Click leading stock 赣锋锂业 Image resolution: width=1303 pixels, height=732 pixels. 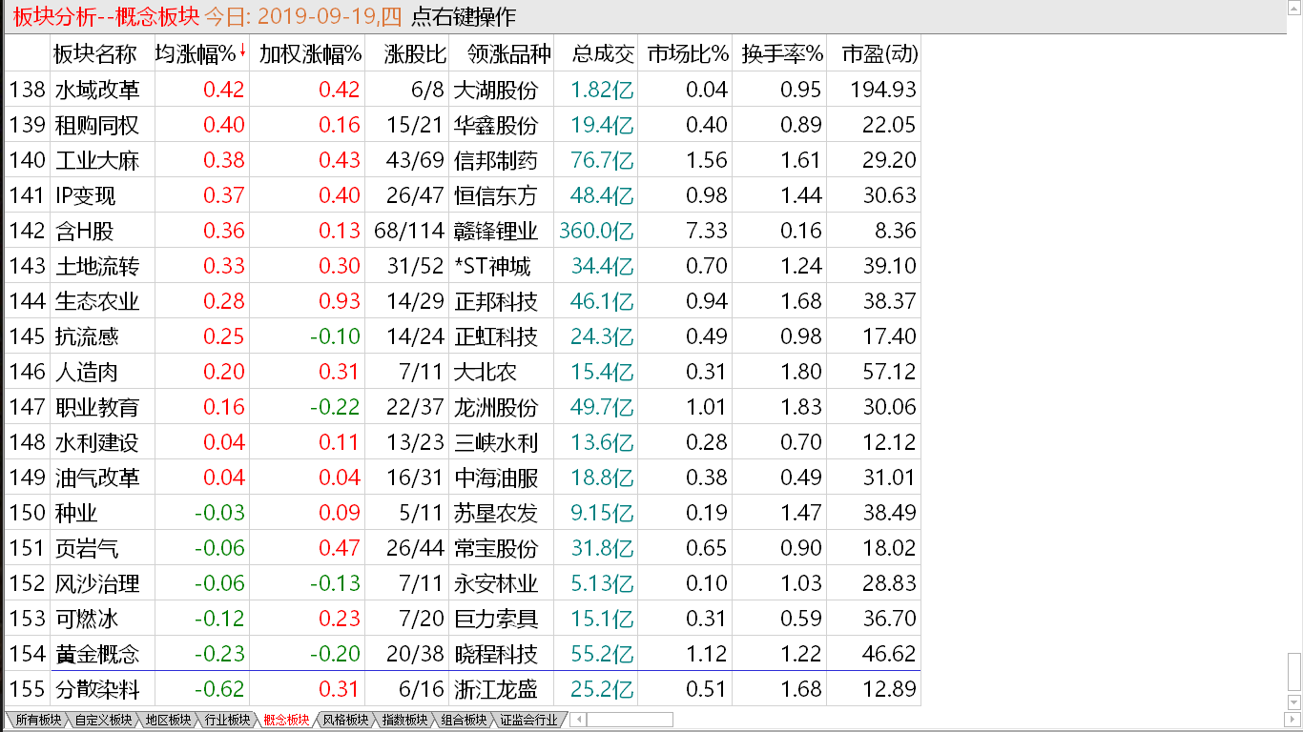pos(496,231)
